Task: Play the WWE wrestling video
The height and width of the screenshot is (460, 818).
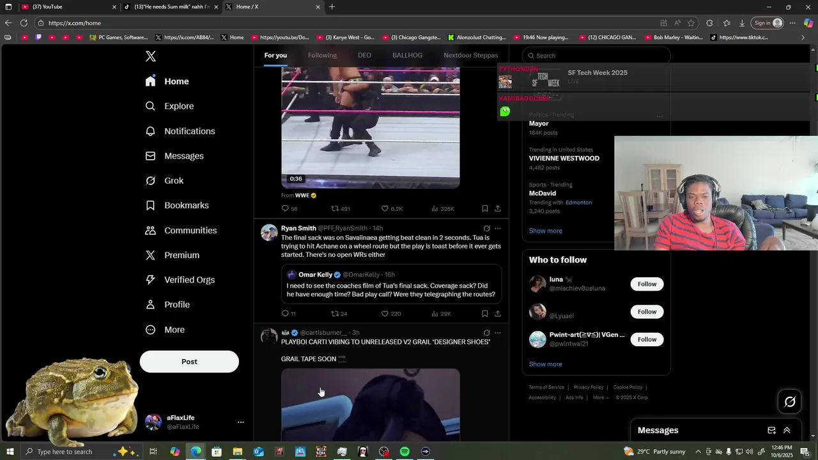Action: 370,128
